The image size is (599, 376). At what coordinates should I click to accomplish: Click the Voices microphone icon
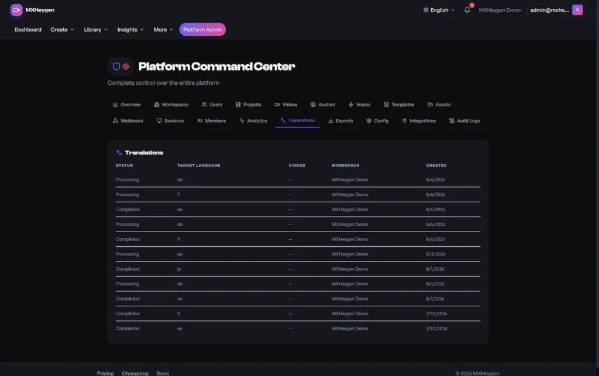click(351, 105)
